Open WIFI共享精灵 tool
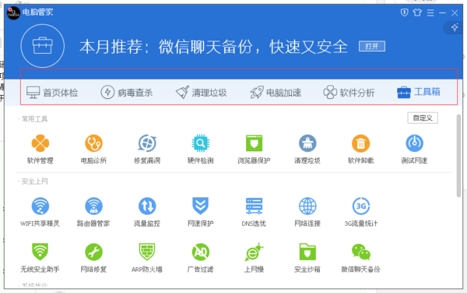The image size is (467, 293). pos(40,212)
